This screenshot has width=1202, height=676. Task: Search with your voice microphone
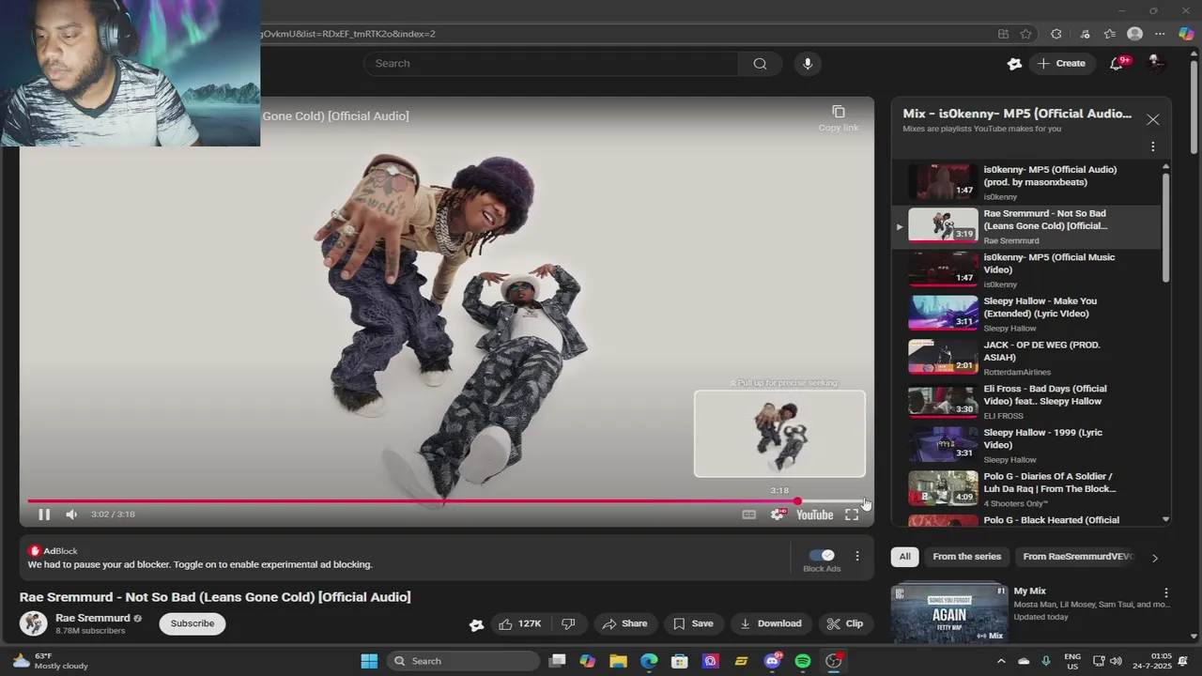click(x=808, y=64)
